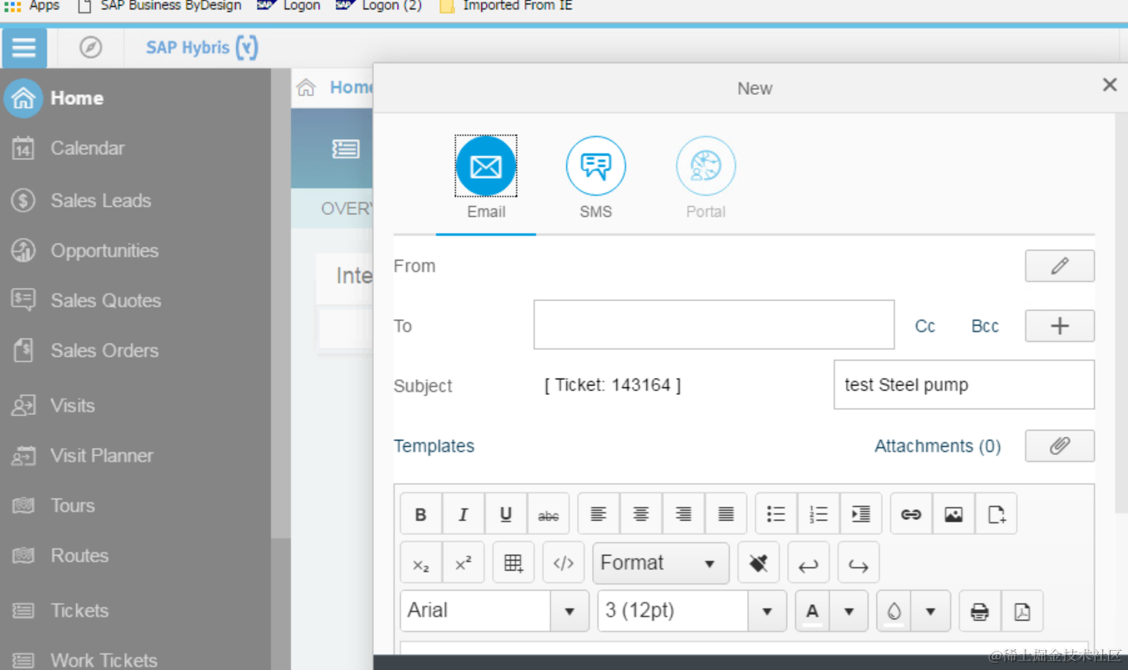This screenshot has width=1128, height=670.
Task: Click the Bcc link
Action: pos(985,326)
